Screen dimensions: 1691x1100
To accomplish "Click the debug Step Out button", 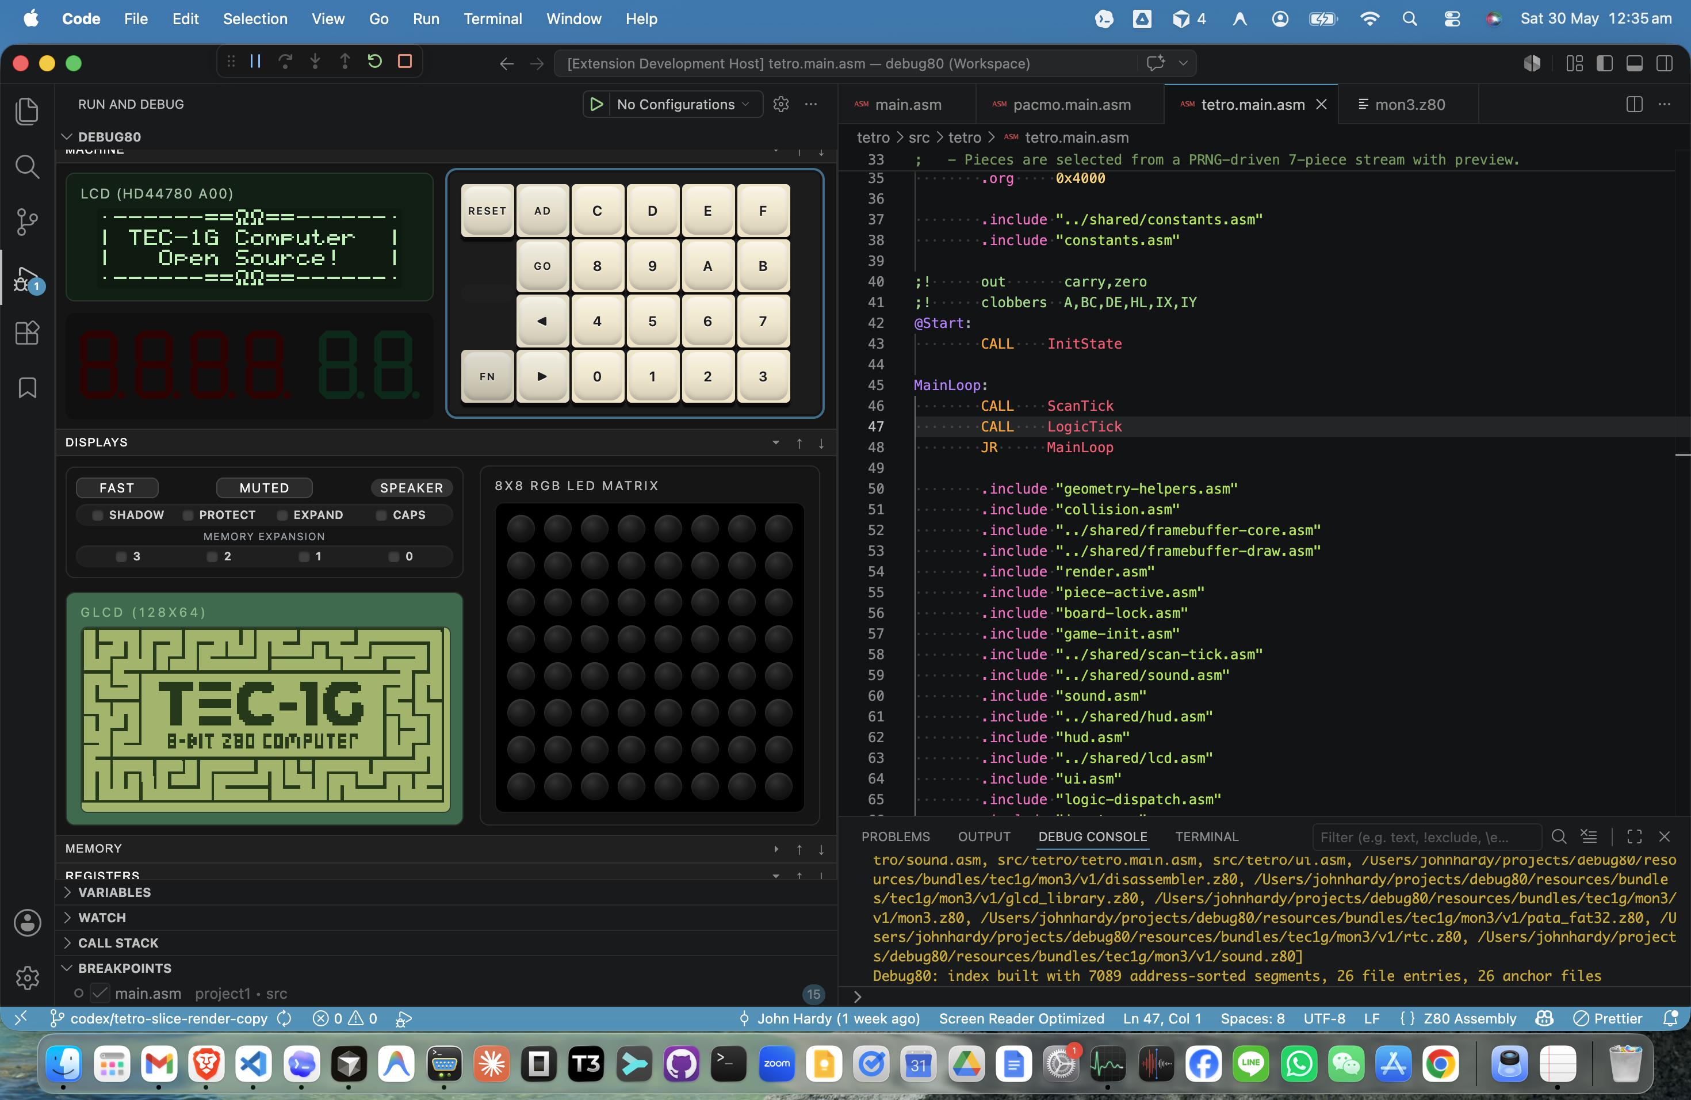I will tap(345, 62).
